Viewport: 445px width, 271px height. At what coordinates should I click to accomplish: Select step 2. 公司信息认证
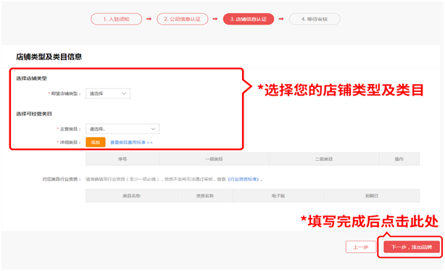point(182,19)
